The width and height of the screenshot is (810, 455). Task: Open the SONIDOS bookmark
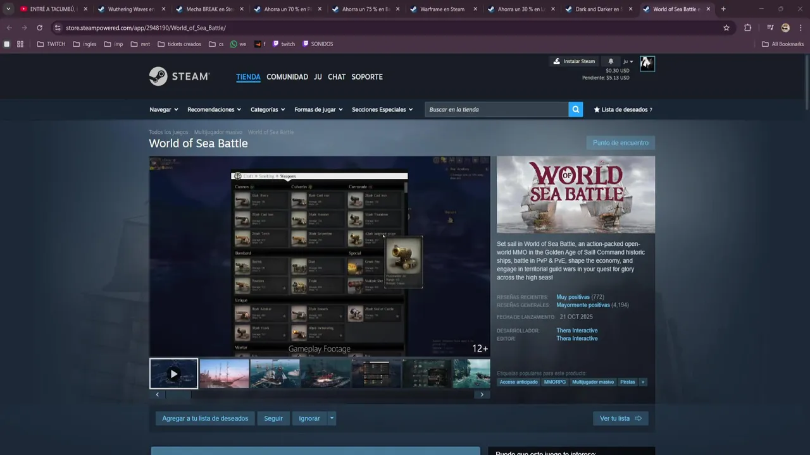pos(318,44)
